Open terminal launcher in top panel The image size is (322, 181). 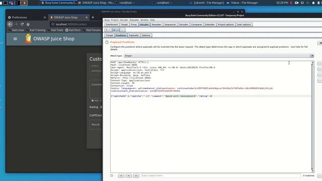6,3
